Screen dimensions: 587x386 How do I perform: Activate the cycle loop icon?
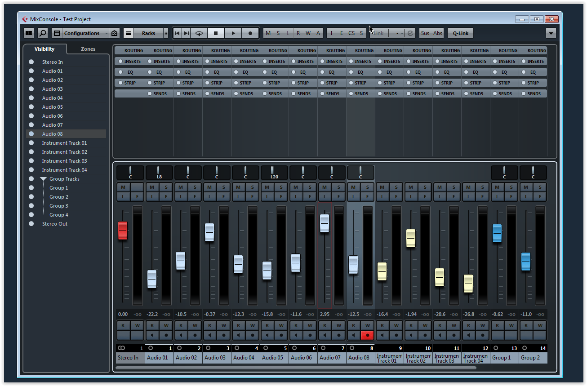click(x=199, y=33)
